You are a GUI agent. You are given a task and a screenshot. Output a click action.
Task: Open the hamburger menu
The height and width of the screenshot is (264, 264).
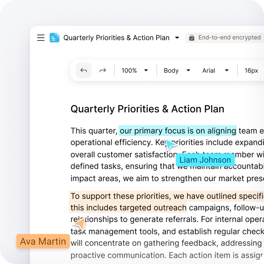(x=41, y=38)
